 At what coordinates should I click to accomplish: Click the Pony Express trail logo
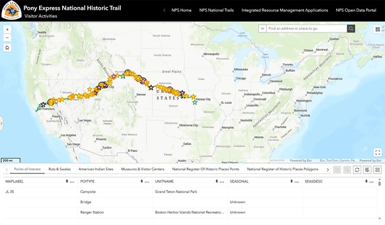click(x=11, y=10)
